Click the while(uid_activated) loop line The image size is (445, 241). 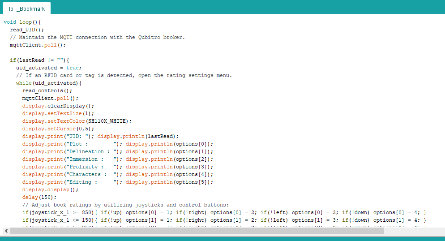(49, 83)
